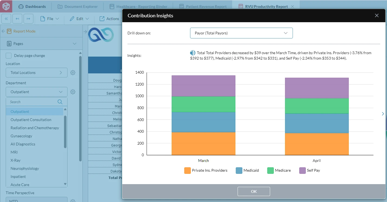Select Gynaecology option
Image resolution: width=387 pixels, height=202 pixels.
click(x=34, y=136)
